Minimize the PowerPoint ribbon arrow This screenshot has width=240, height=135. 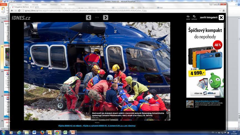(236, 4)
